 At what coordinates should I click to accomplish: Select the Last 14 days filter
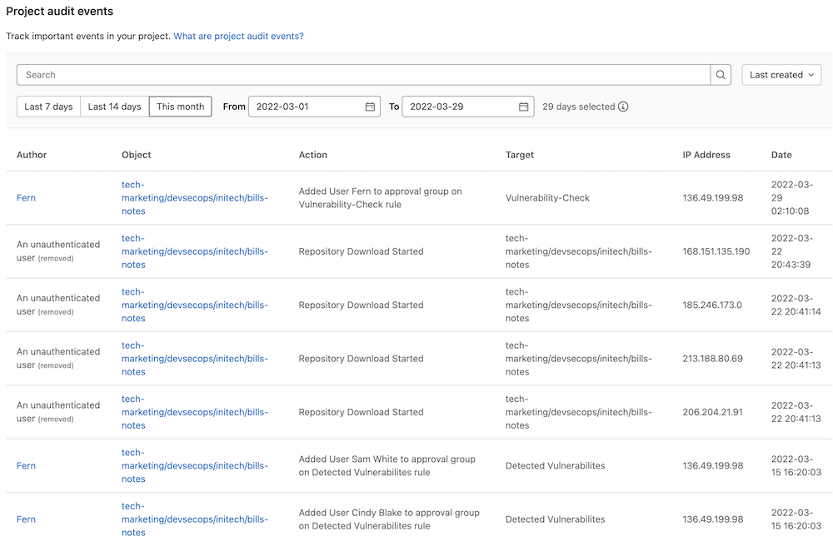(x=114, y=107)
